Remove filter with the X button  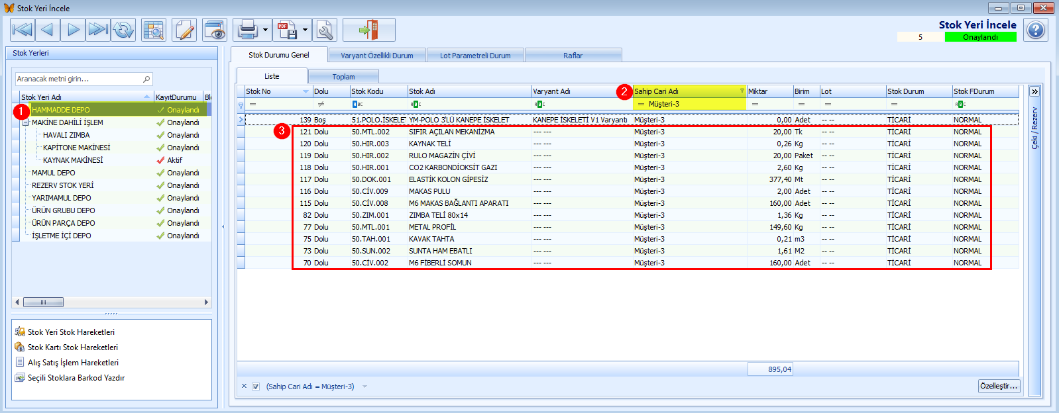pos(244,387)
